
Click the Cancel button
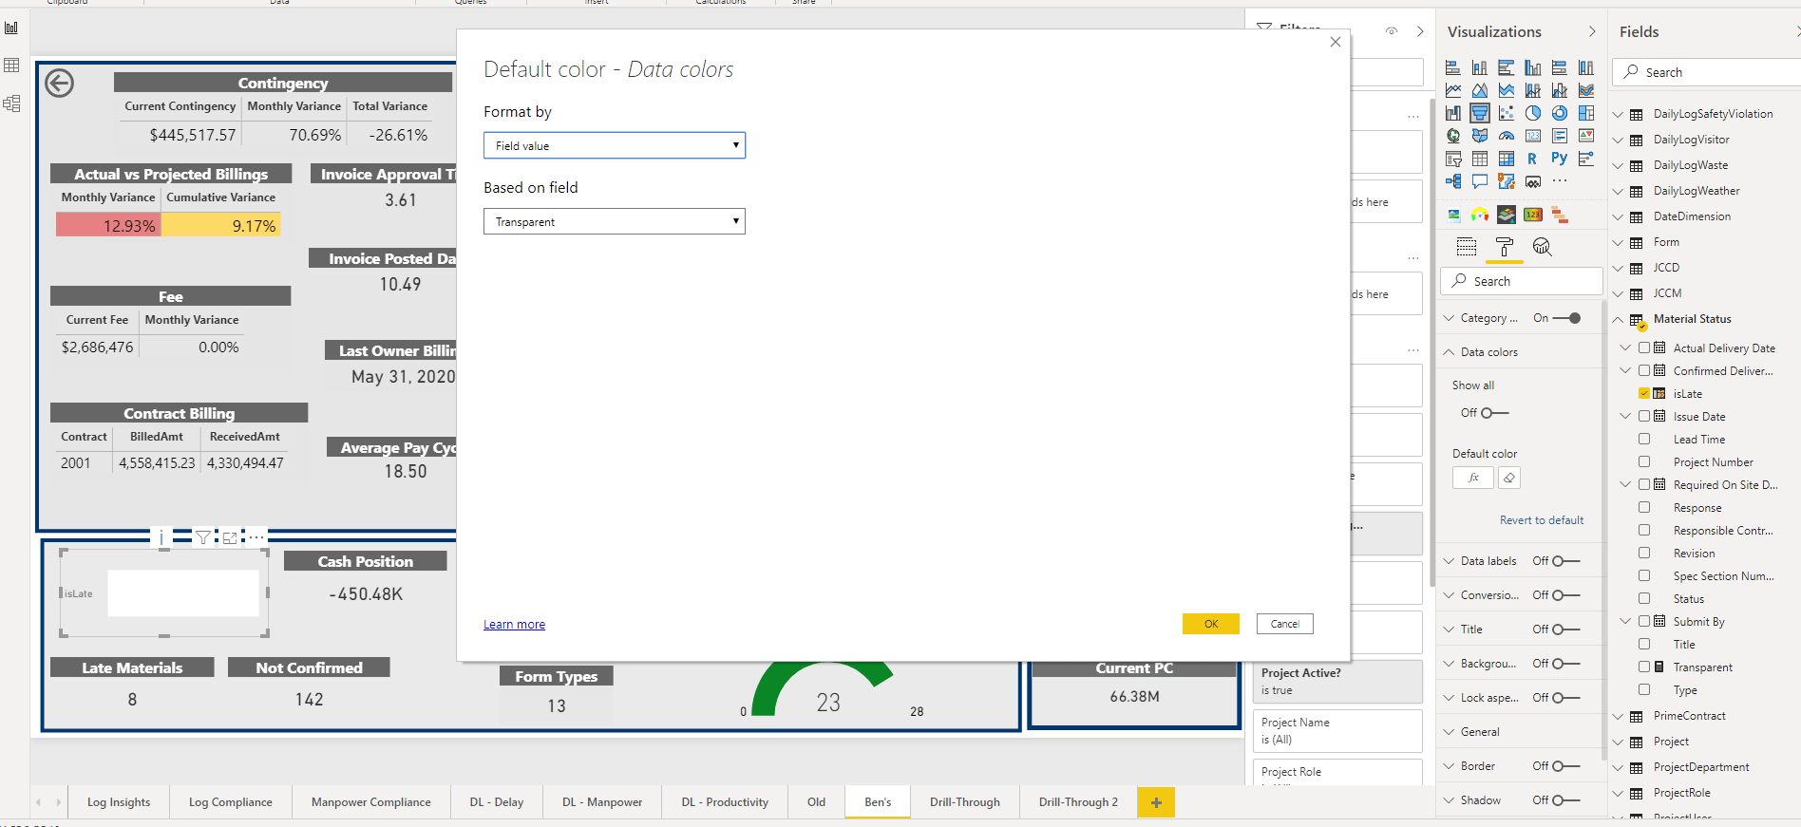[x=1285, y=624]
